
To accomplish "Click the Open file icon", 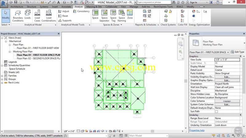I will [11, 2].
